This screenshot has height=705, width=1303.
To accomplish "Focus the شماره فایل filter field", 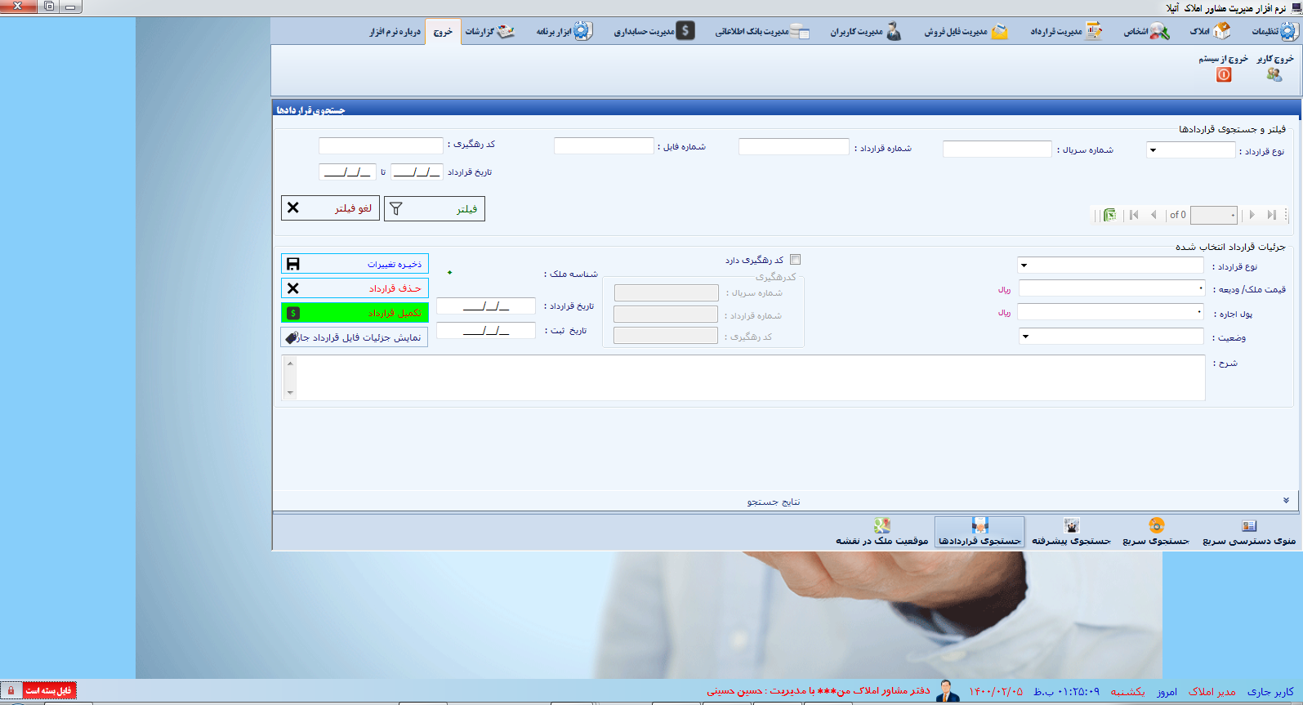I will (x=604, y=145).
